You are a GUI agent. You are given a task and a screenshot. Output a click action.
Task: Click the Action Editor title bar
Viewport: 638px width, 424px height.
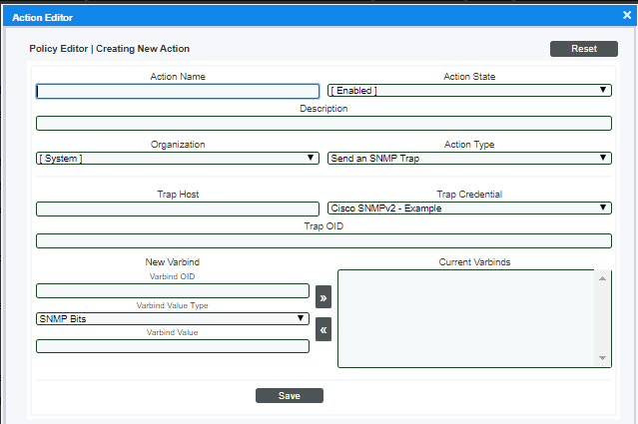tap(300, 17)
